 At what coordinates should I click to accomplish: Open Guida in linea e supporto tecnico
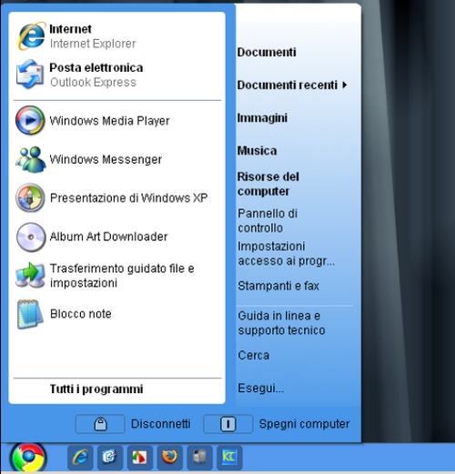(x=281, y=323)
